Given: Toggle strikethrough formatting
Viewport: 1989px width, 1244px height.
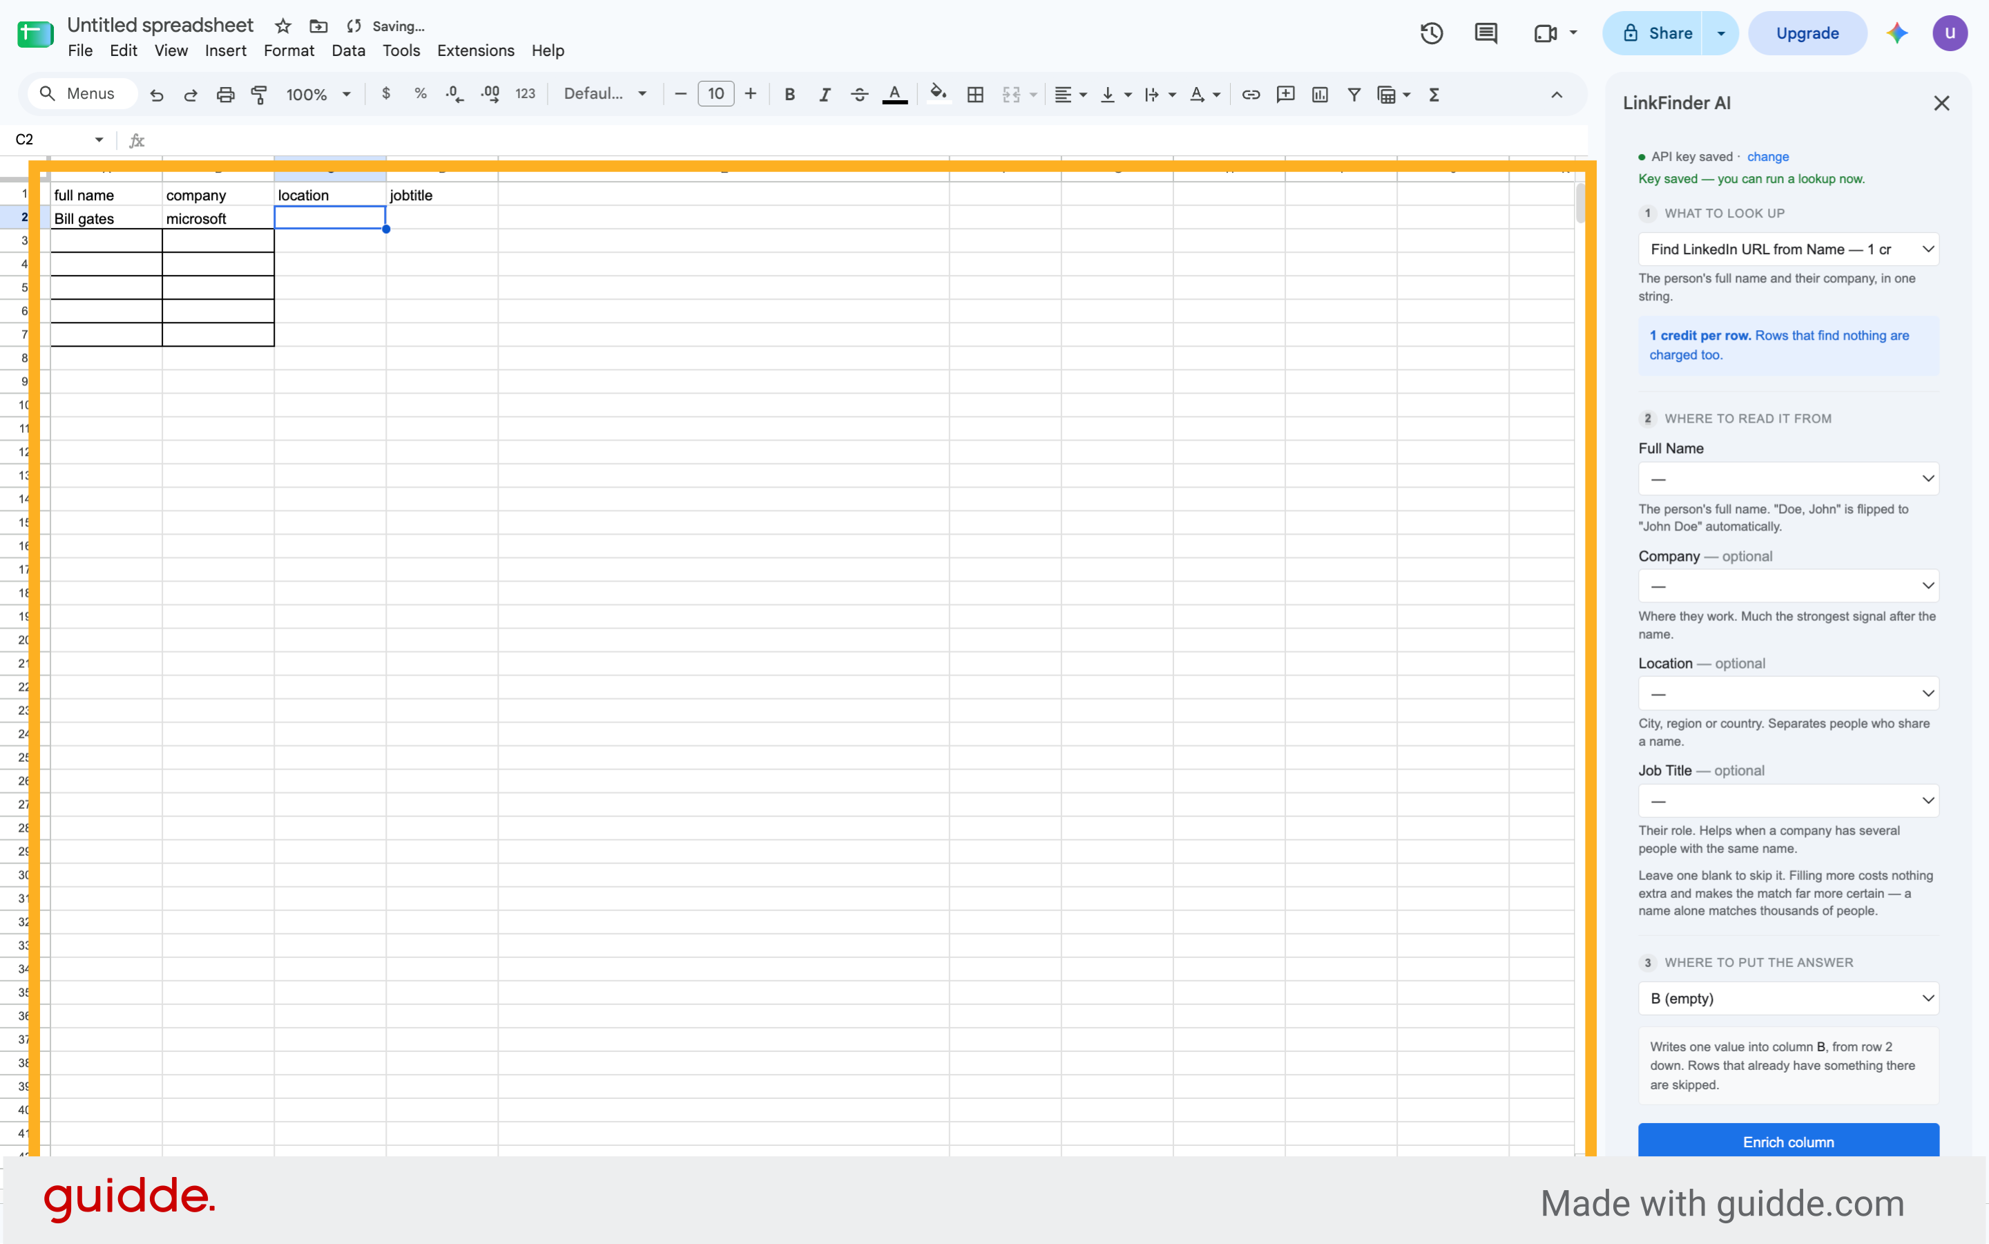Looking at the screenshot, I should 860,95.
